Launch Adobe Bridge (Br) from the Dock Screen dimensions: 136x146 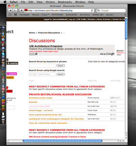[x=3, y=109]
